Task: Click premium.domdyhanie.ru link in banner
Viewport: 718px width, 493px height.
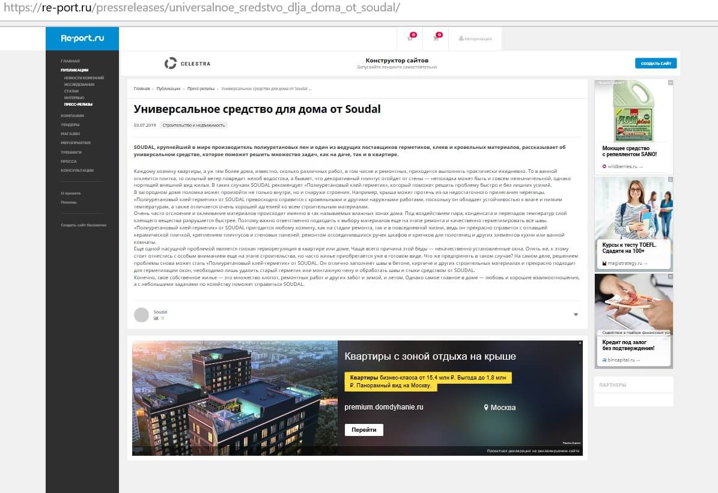Action: click(384, 407)
